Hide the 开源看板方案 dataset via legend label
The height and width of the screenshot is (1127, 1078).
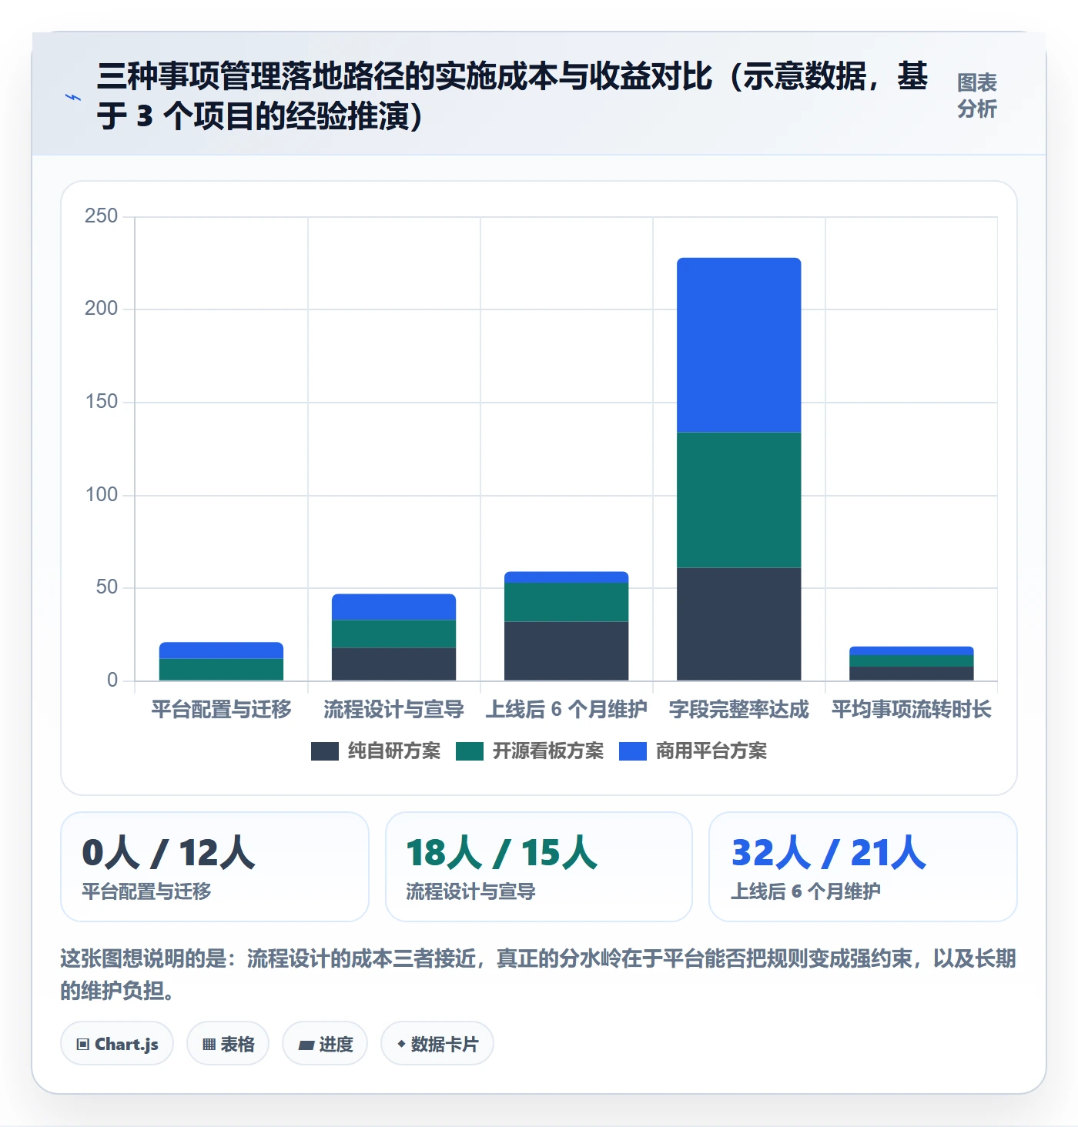tap(548, 751)
